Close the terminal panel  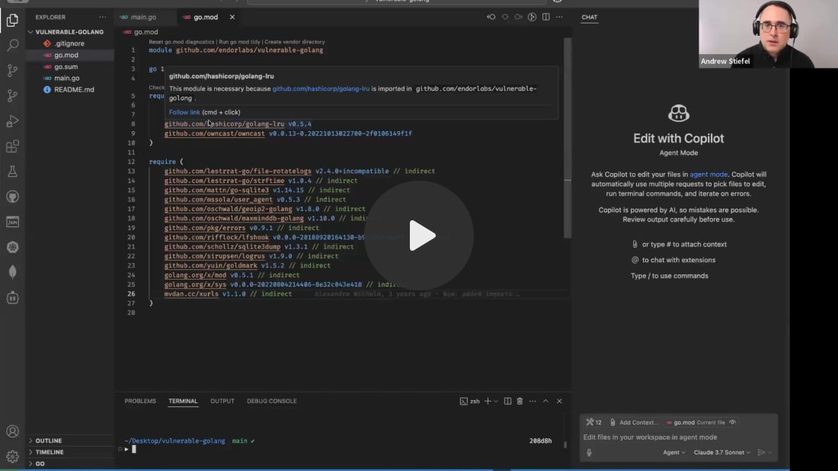pyautogui.click(x=559, y=401)
